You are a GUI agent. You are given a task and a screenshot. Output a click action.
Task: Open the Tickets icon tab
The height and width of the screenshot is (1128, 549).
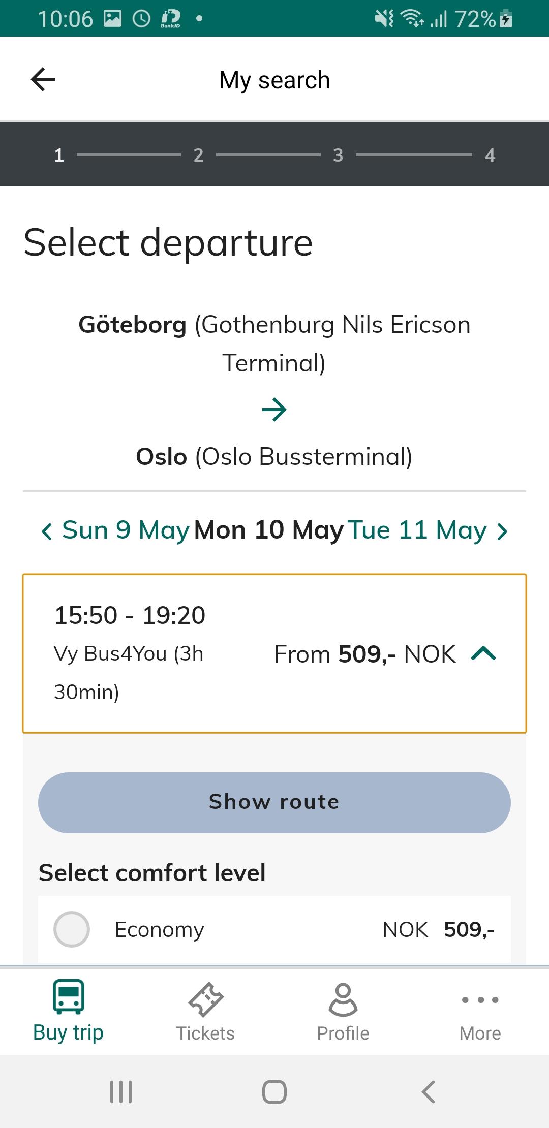(x=205, y=1000)
